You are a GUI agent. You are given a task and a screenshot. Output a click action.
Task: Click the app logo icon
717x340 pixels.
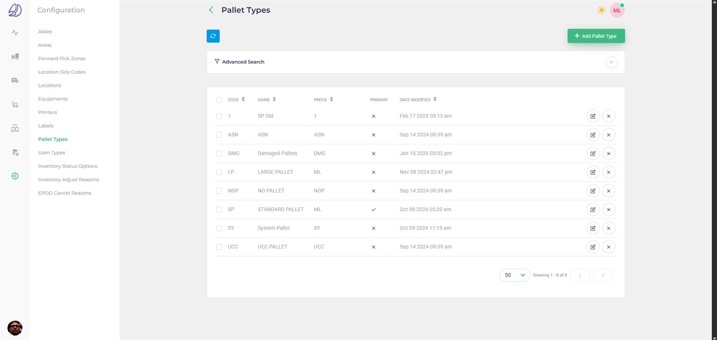pos(15,10)
